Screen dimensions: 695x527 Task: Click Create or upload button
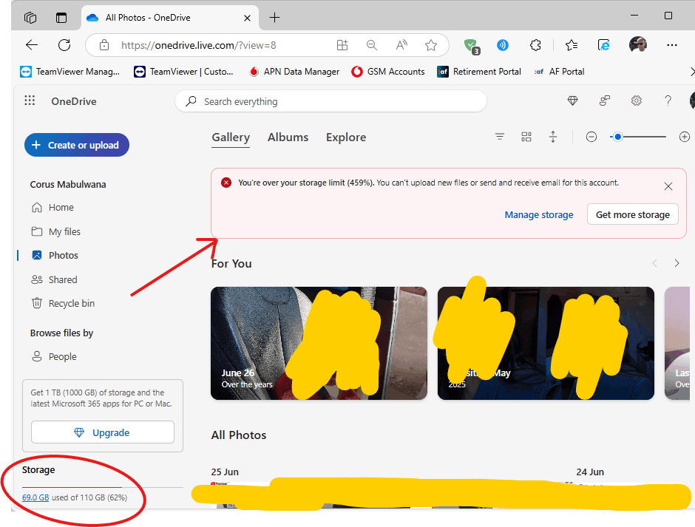(x=77, y=145)
